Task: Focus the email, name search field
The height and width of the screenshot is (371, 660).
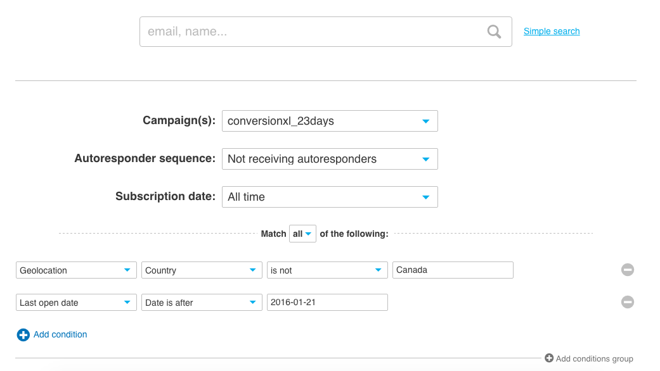Action: tap(311, 32)
